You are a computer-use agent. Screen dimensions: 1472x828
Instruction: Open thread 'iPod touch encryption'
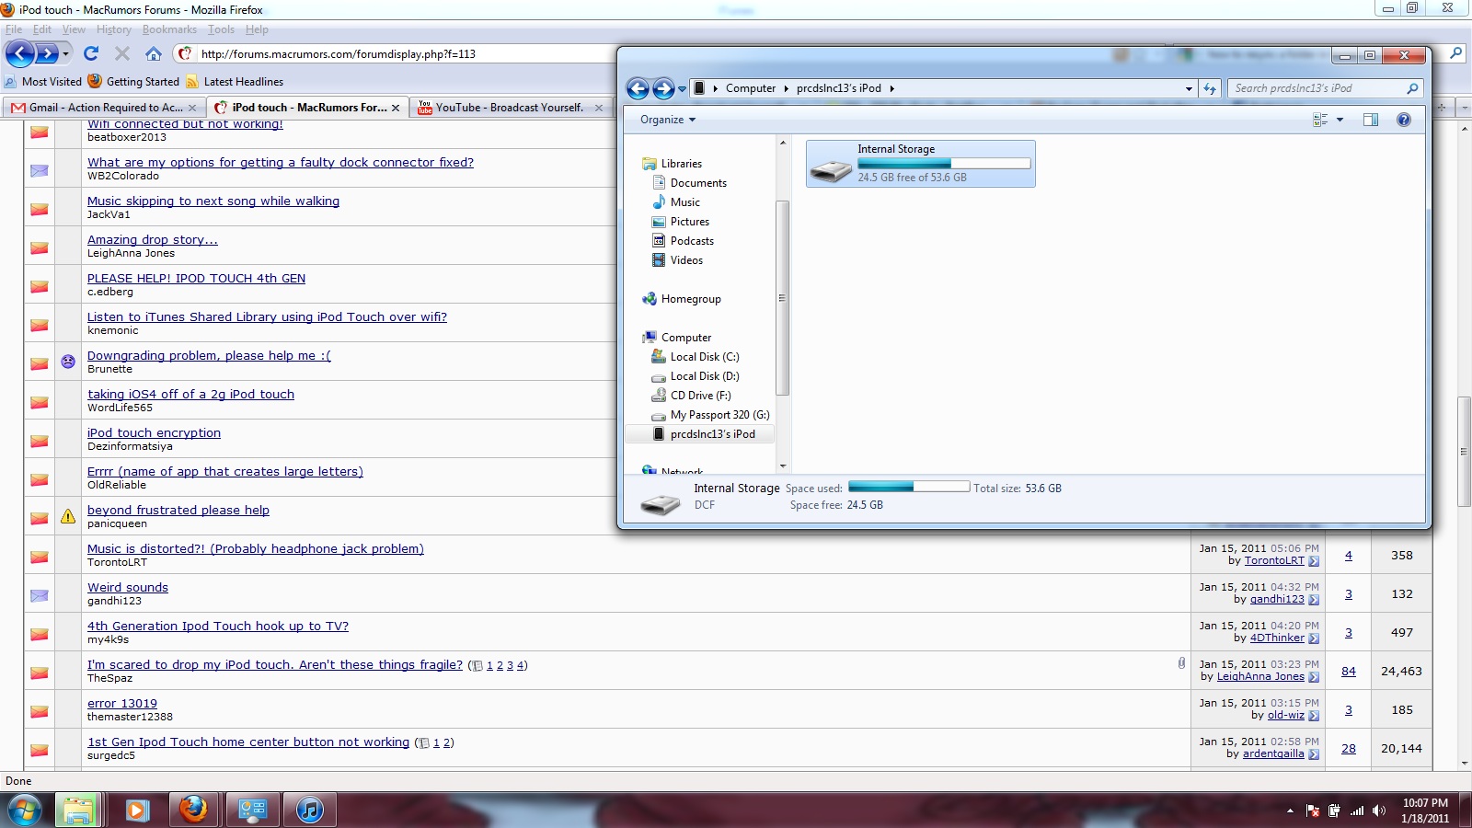[x=154, y=433]
